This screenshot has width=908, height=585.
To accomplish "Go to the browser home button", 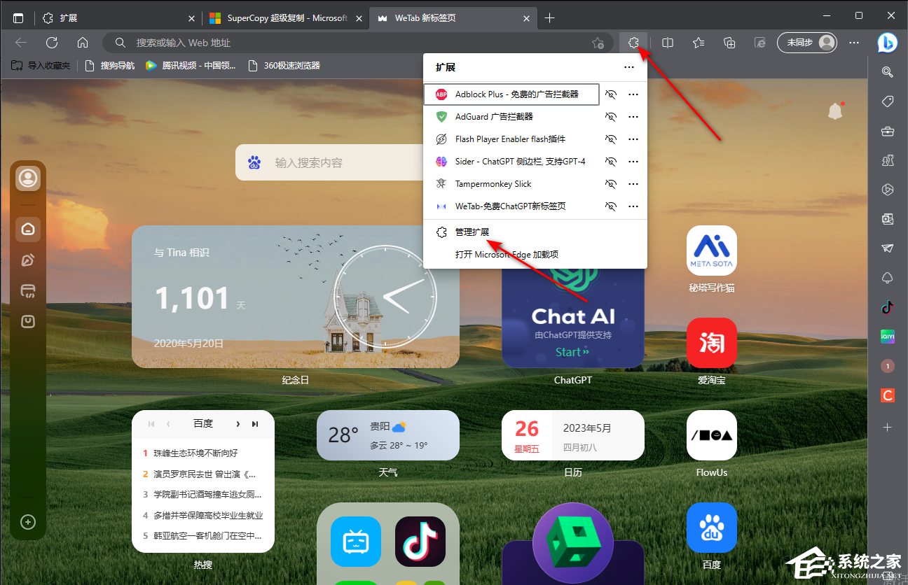I will pos(83,43).
